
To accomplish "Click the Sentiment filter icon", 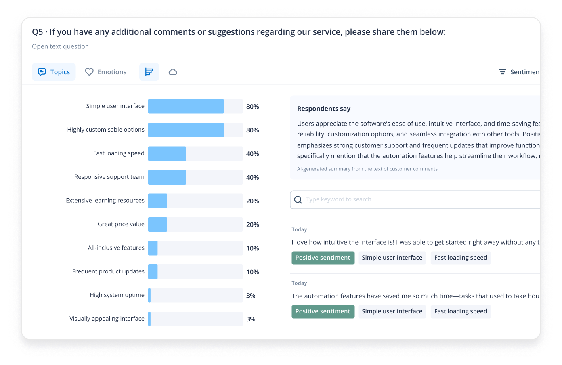I will (x=503, y=72).
